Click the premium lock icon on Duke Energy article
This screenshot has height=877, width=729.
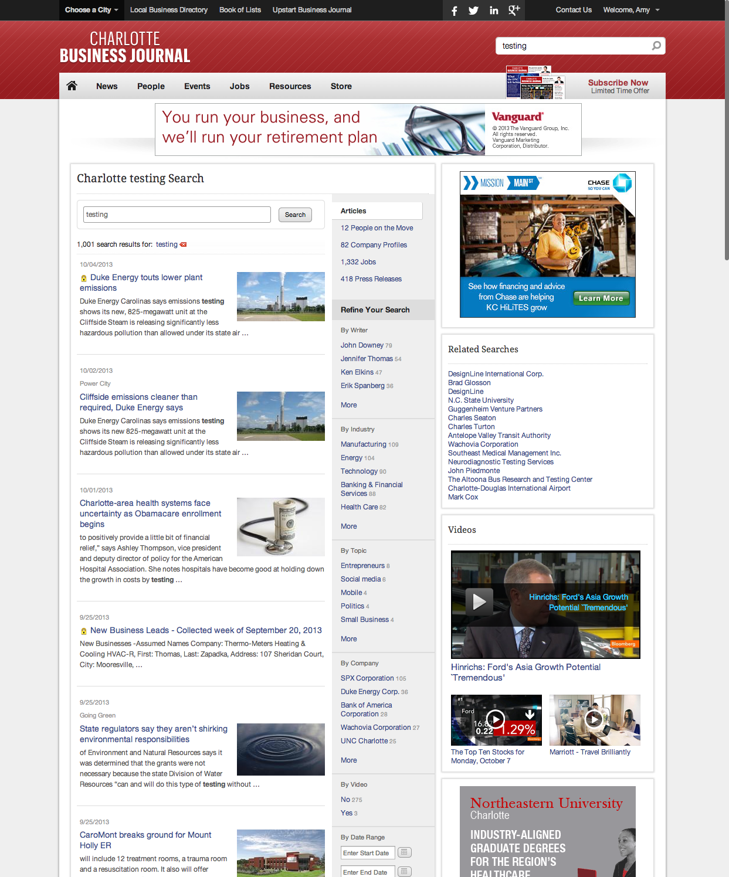click(83, 277)
